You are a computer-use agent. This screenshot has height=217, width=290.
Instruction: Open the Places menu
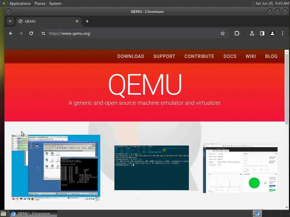[40, 3]
